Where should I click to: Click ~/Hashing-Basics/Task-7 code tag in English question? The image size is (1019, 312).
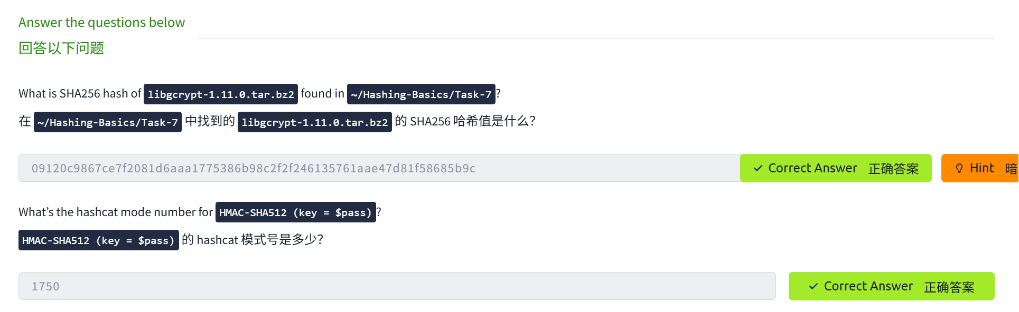pyautogui.click(x=421, y=94)
